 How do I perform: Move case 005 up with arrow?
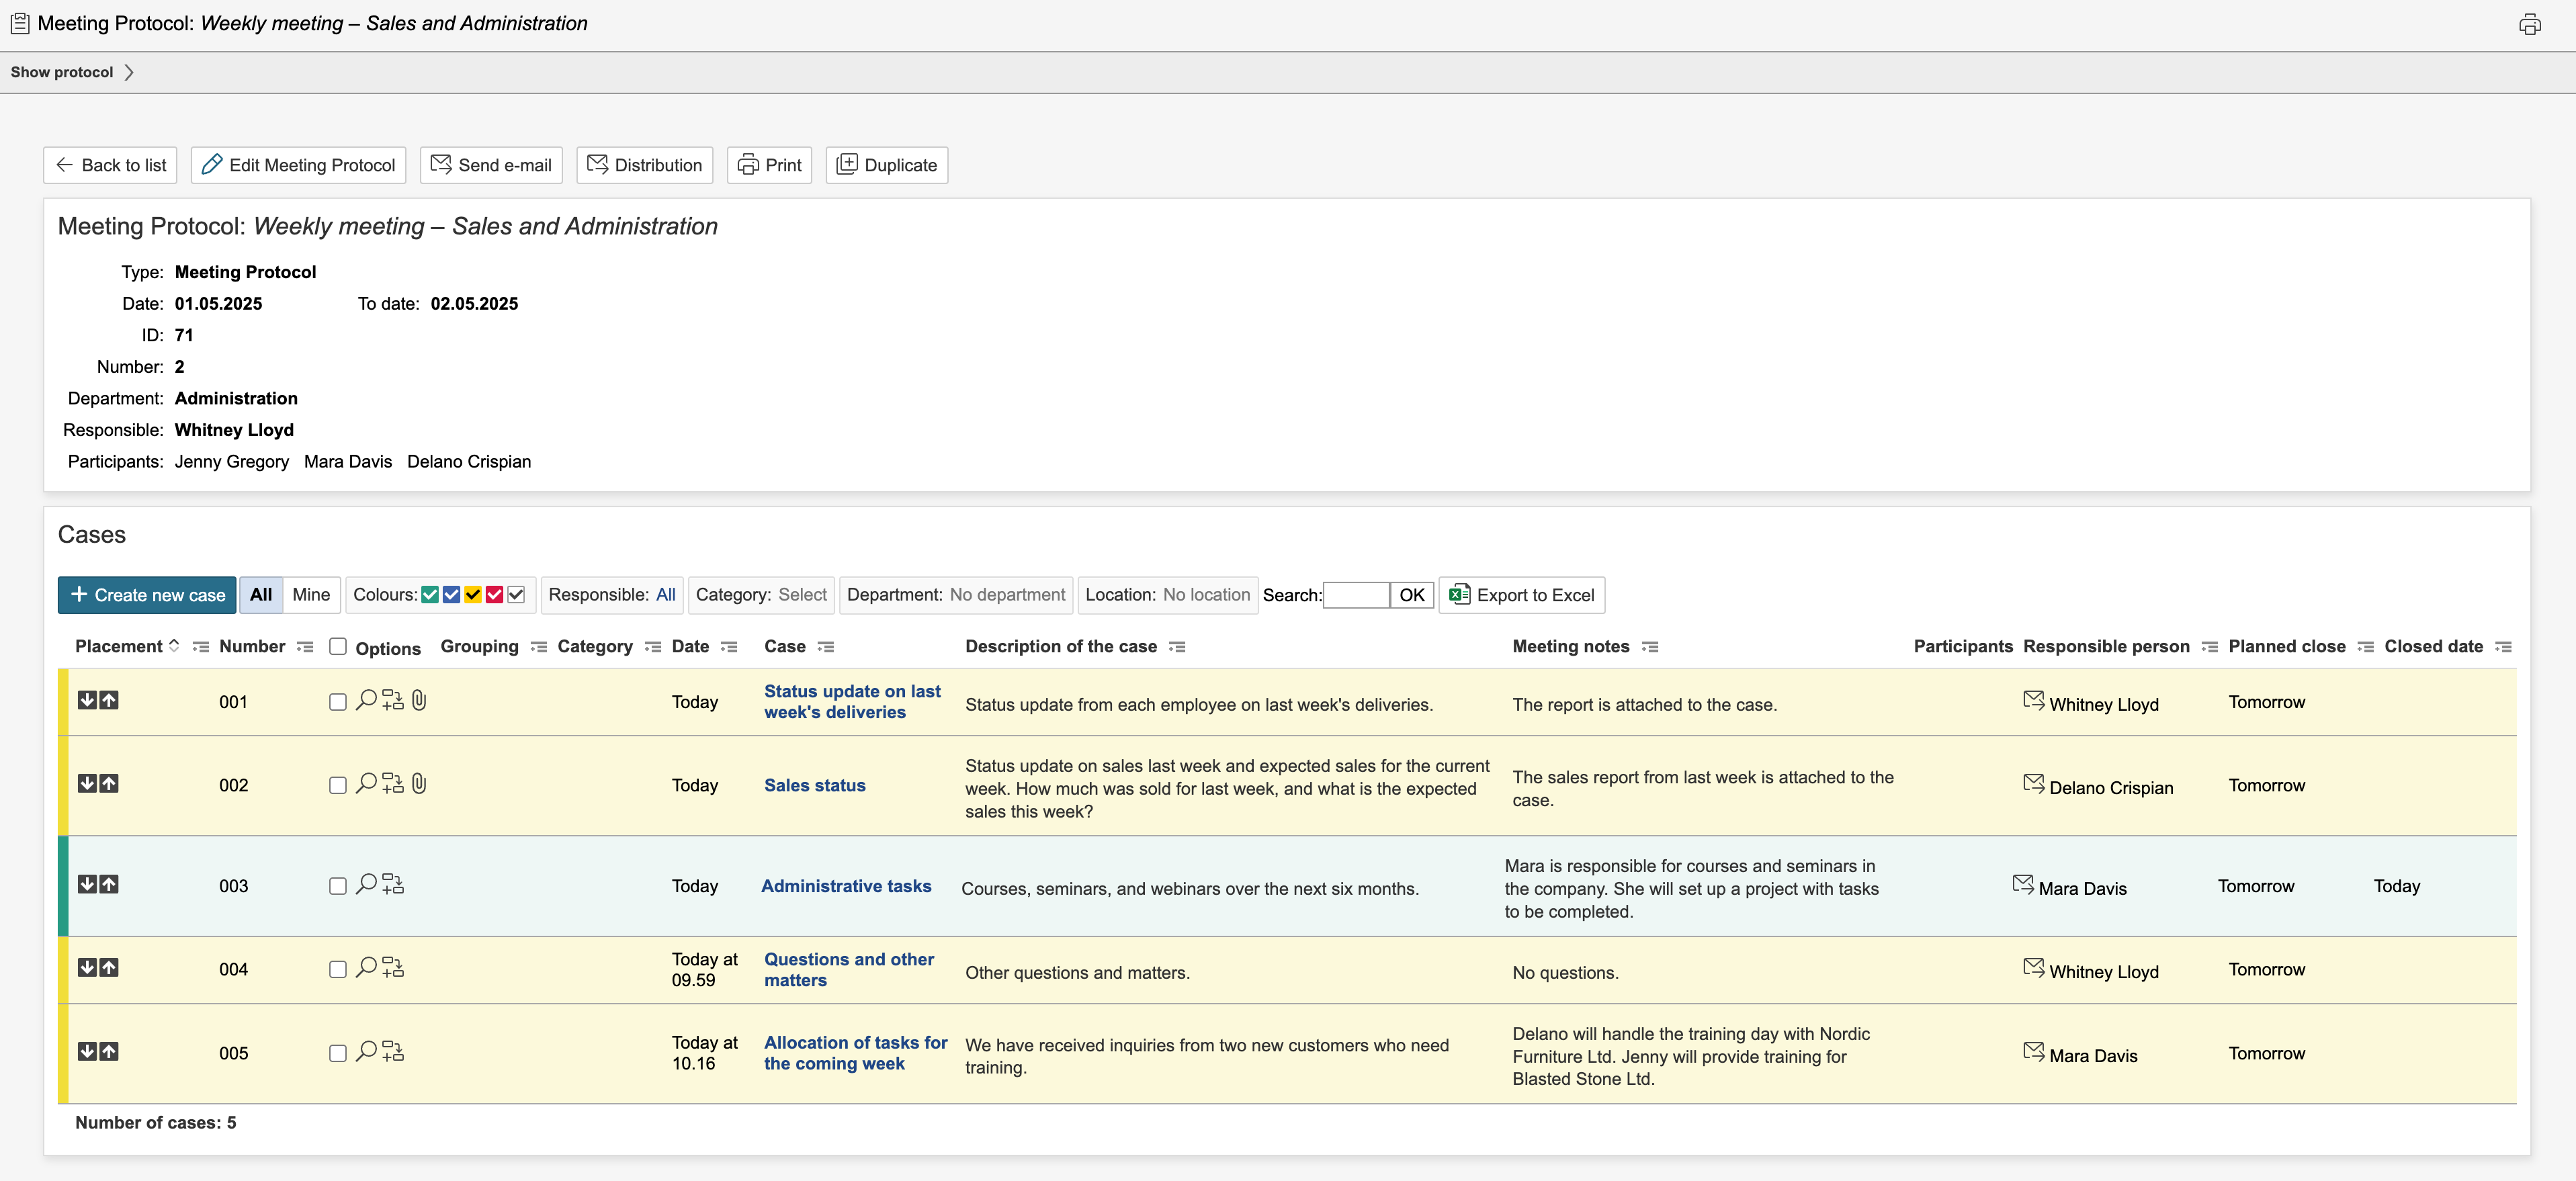click(109, 1051)
